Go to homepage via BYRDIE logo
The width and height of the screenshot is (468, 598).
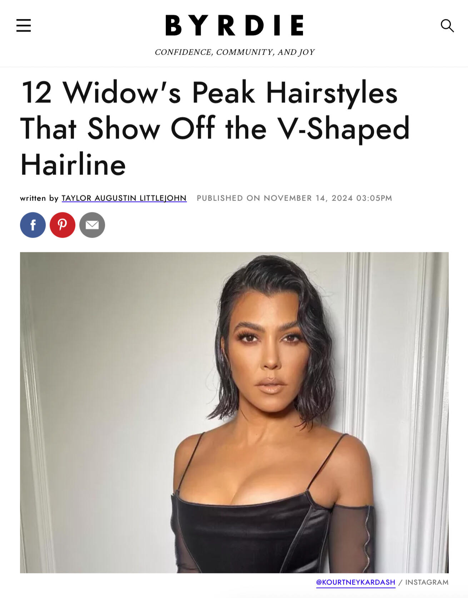point(234,25)
